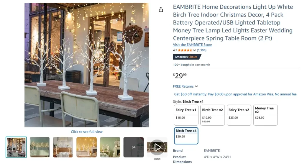Click main product image for full view
Image resolution: width=302 pixels, height=164 pixels.
pyautogui.click(x=86, y=65)
